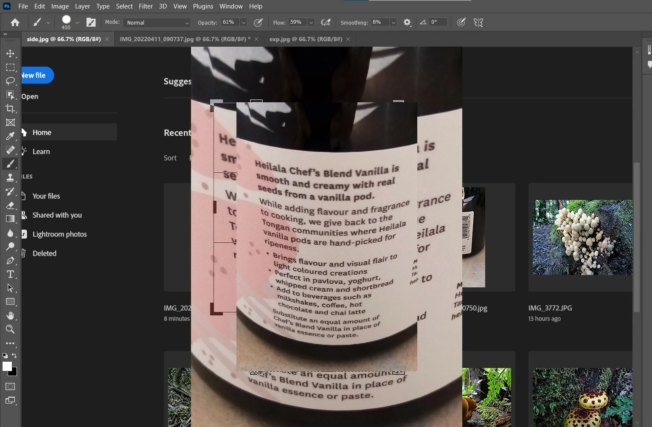This screenshot has height=427, width=652.
Task: Expand the Smoothing value dropdown
Action: (393, 22)
